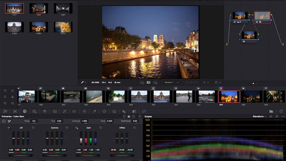This screenshot has height=161, width=286.
Task: Open the scopes three-dot options menu
Action: coord(283,116)
